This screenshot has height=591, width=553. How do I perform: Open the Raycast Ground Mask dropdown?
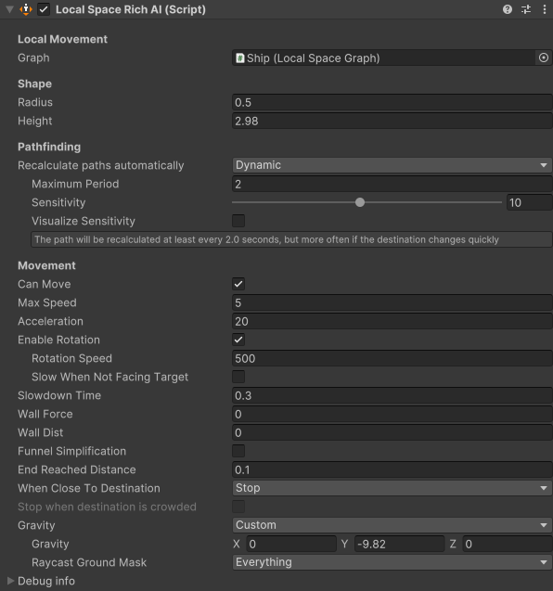pyautogui.click(x=392, y=562)
